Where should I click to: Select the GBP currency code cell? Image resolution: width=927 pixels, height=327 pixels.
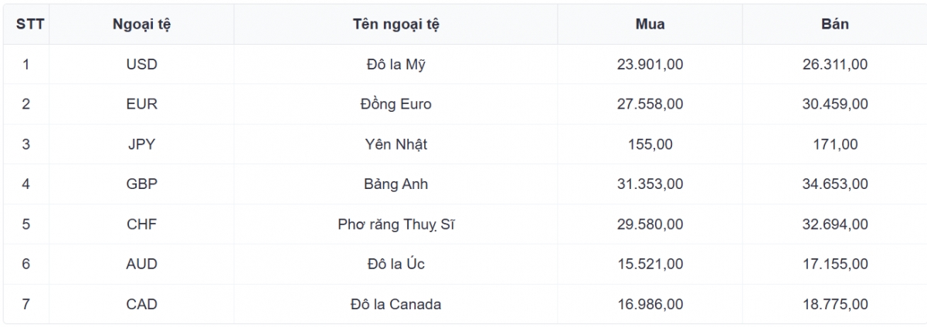(141, 184)
